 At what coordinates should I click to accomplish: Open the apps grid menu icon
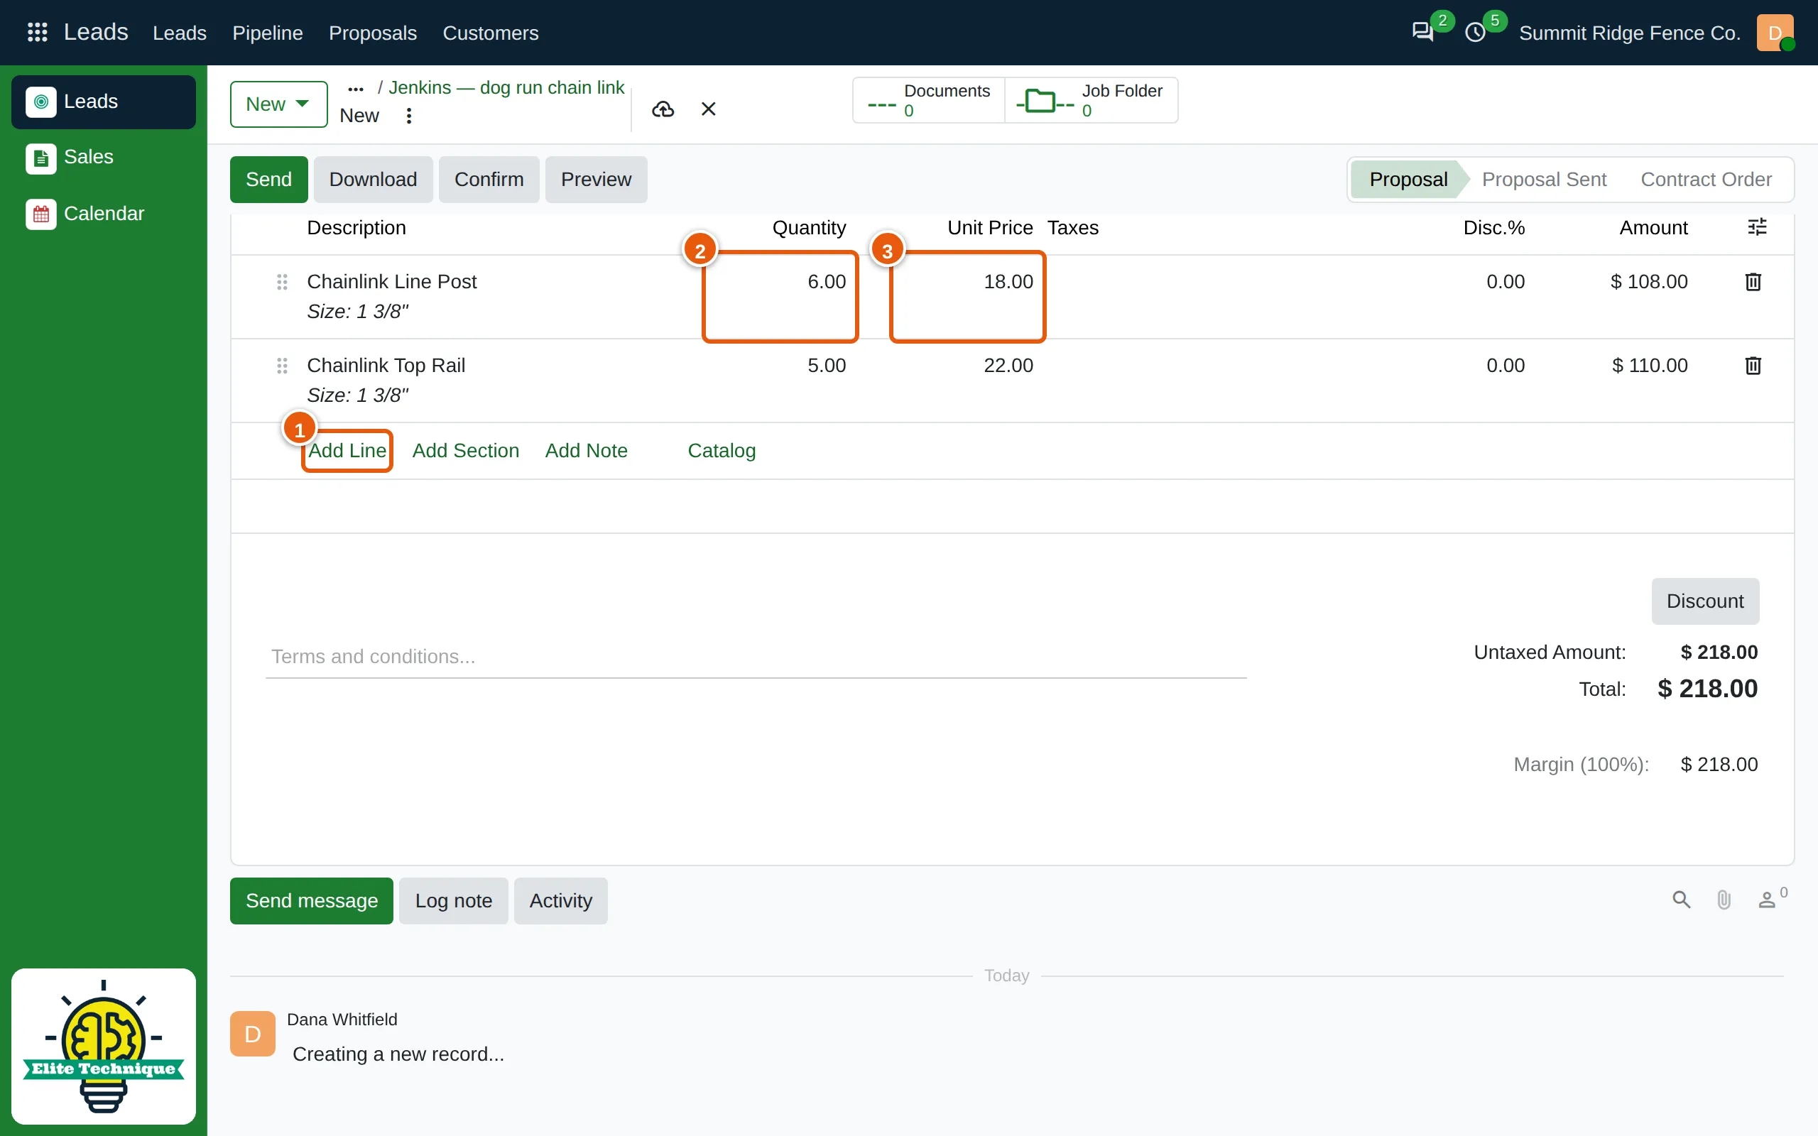pyautogui.click(x=37, y=33)
